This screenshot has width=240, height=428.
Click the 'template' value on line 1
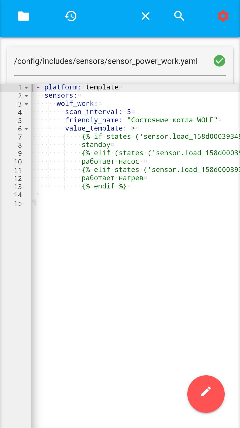coord(102,87)
